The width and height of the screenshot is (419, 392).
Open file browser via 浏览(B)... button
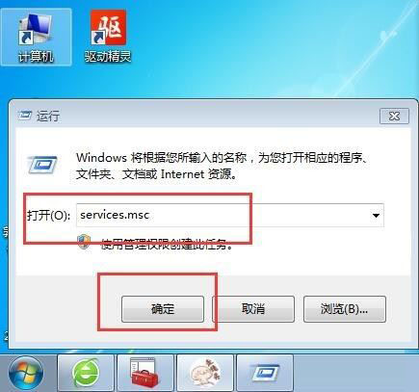(345, 309)
